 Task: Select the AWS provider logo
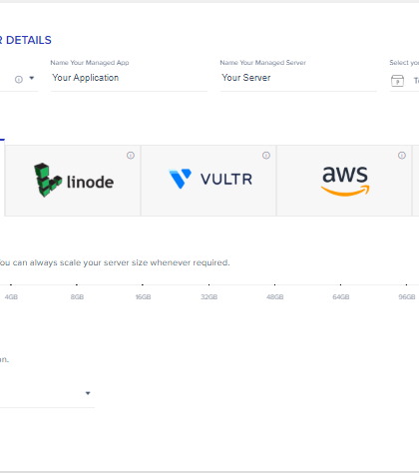pos(345,181)
